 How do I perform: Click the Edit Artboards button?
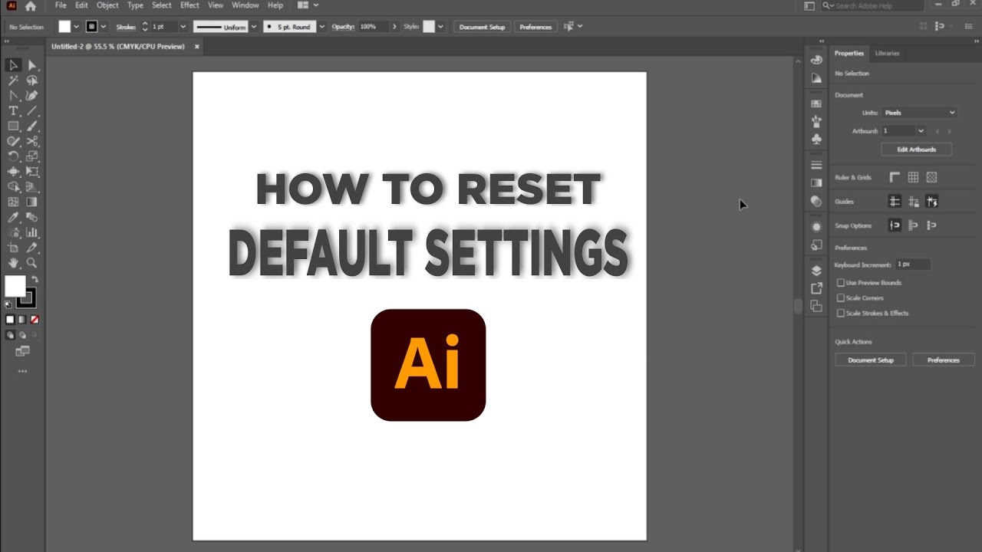coord(917,149)
